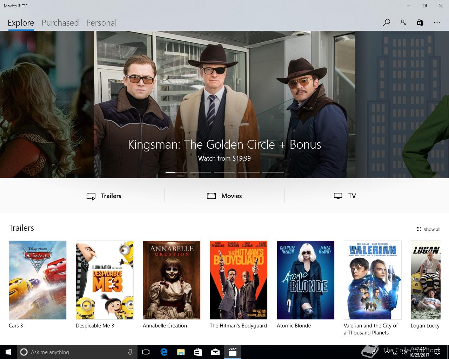This screenshot has height=359, width=449.
Task: Click the Show all grid icon
Action: [418, 229]
